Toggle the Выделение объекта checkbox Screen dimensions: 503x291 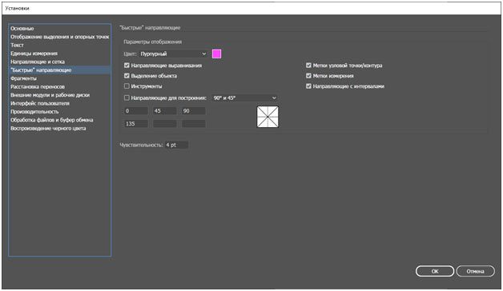[127, 76]
